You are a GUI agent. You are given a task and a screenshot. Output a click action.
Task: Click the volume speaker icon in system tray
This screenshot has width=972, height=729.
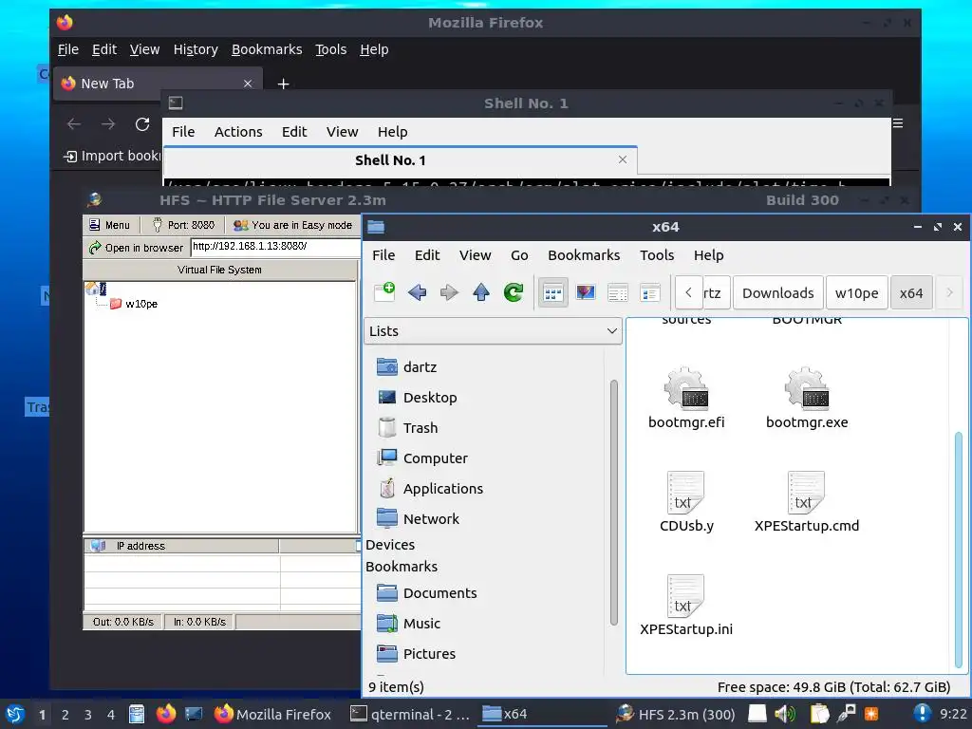(x=785, y=714)
